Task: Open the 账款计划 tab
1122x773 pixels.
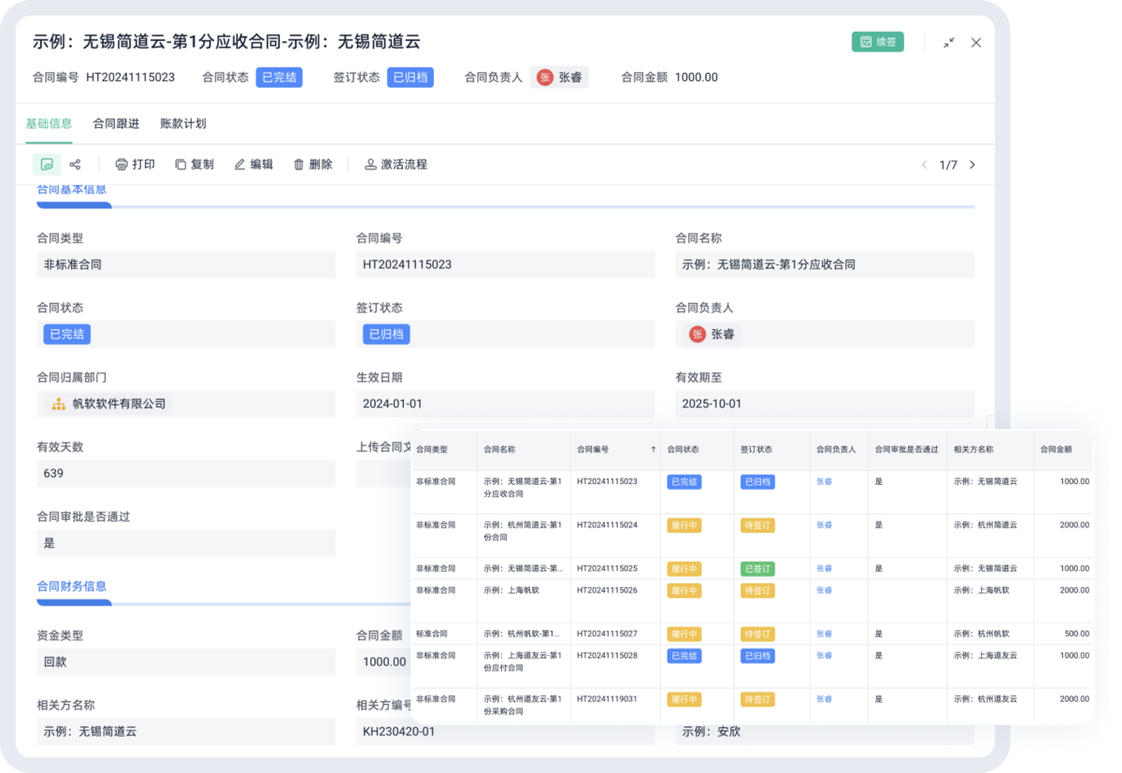Action: tap(183, 123)
